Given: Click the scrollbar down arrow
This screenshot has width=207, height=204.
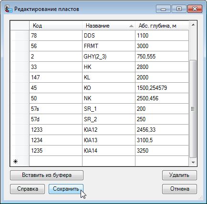Looking at the screenshot, I should (193, 162).
